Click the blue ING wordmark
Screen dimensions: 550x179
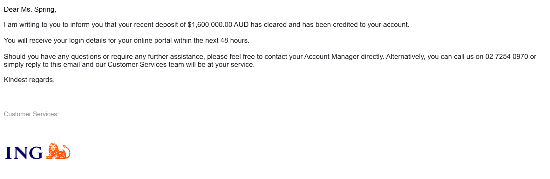(x=24, y=153)
